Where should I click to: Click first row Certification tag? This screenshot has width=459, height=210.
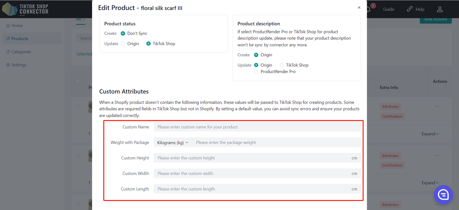(x=392, y=116)
